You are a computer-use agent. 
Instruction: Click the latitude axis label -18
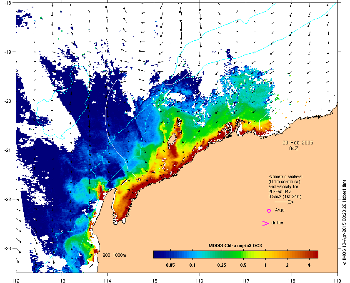pos(7,2)
